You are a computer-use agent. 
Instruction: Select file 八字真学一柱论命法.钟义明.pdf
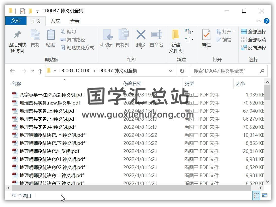[52, 95]
